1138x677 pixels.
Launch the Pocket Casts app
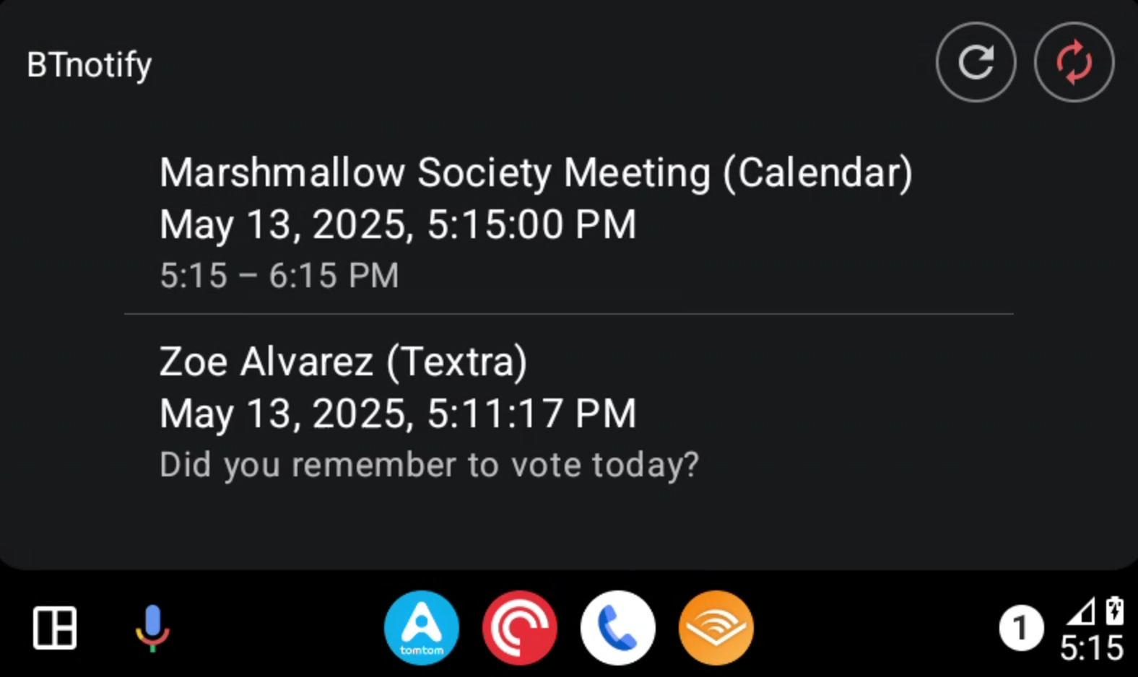pos(520,627)
